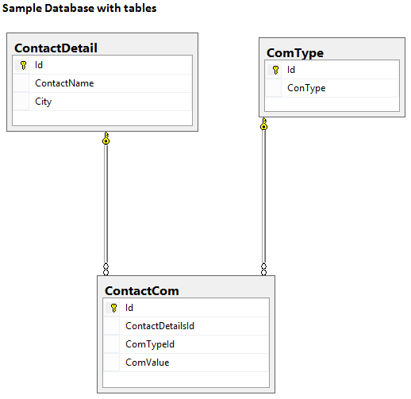
Task: Click the ComType table title
Action: [295, 53]
